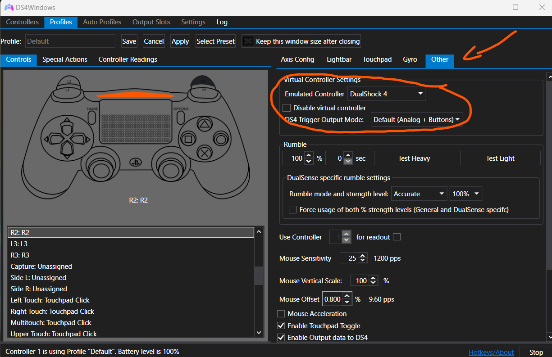The height and width of the screenshot is (357, 552).
Task: Go to the Settings tab
Action: click(193, 22)
